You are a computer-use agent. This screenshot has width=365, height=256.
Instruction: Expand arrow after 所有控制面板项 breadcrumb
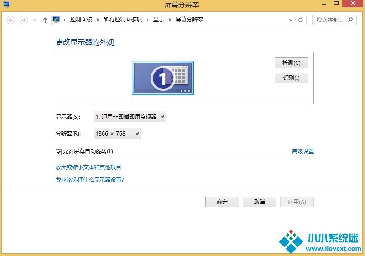pyautogui.click(x=148, y=20)
